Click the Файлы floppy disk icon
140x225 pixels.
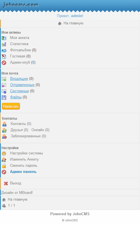click(x=4, y=98)
